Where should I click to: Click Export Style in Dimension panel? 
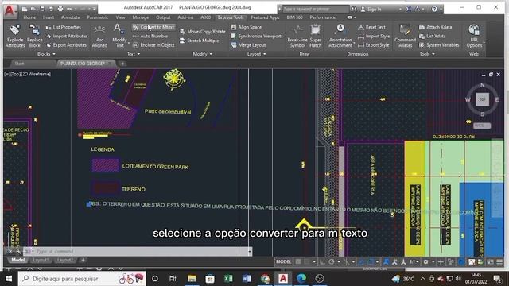(374, 45)
